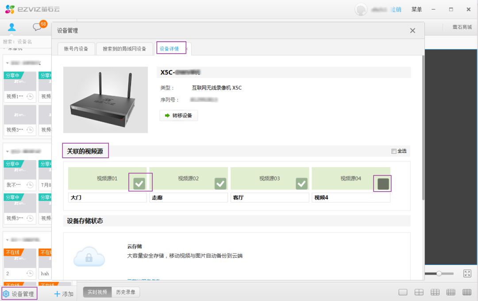Click the 历史录像 button
This screenshot has height=301, width=478.
click(125, 292)
